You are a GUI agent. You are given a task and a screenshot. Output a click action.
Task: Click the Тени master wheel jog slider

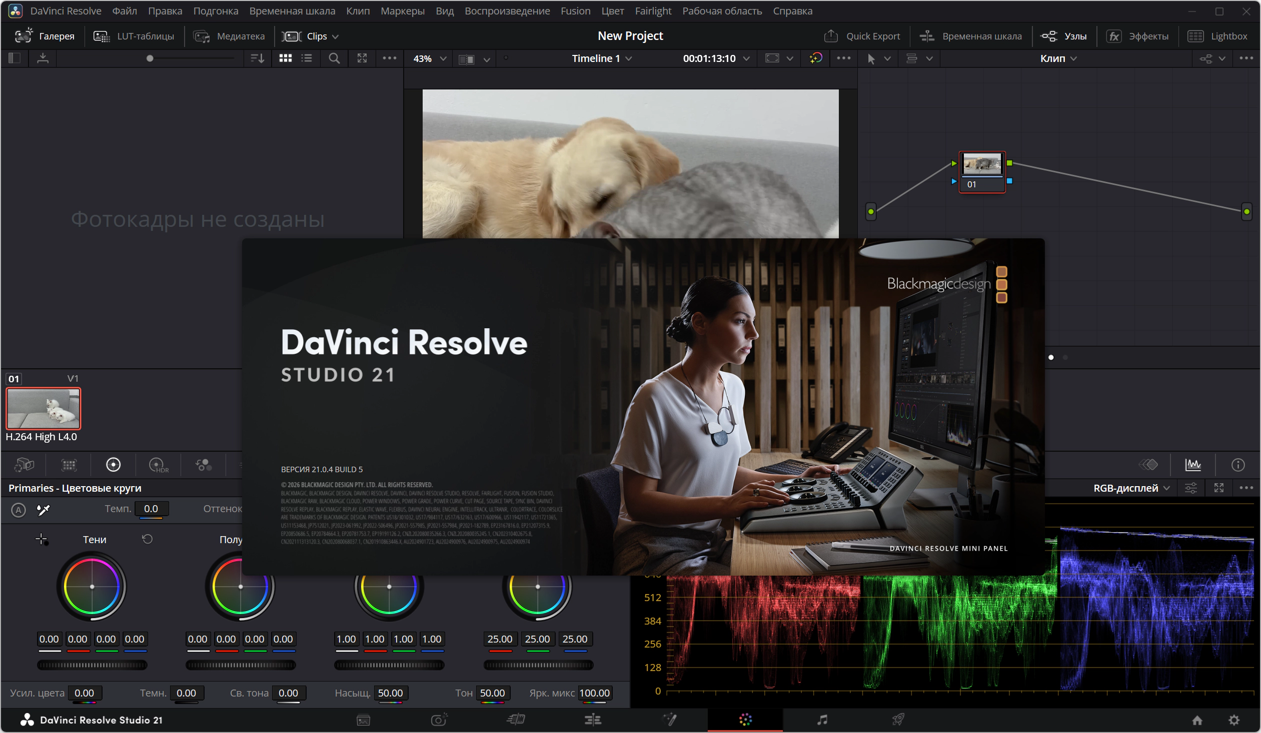(x=92, y=665)
